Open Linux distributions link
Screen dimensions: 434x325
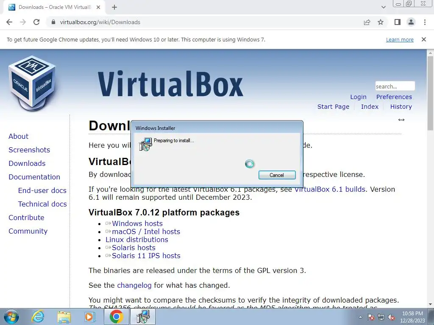137,240
